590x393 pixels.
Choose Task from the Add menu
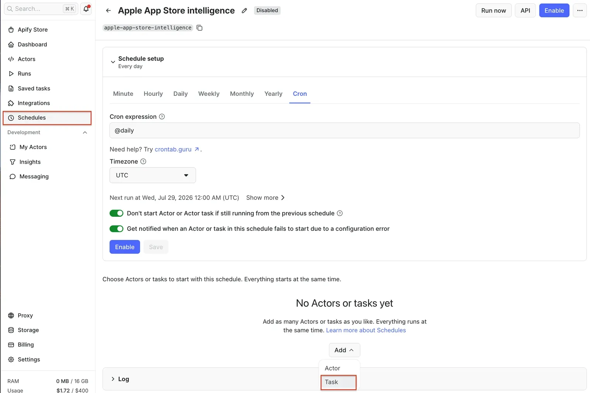coord(339,382)
